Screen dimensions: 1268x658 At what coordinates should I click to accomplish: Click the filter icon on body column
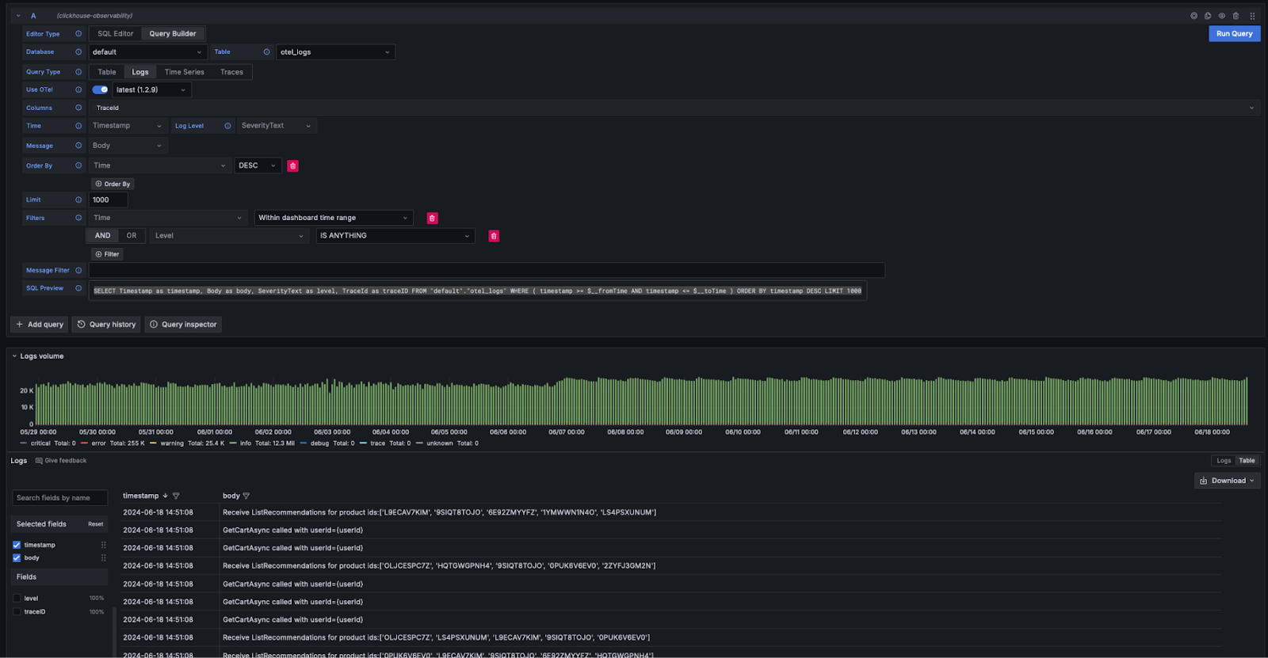(x=246, y=496)
